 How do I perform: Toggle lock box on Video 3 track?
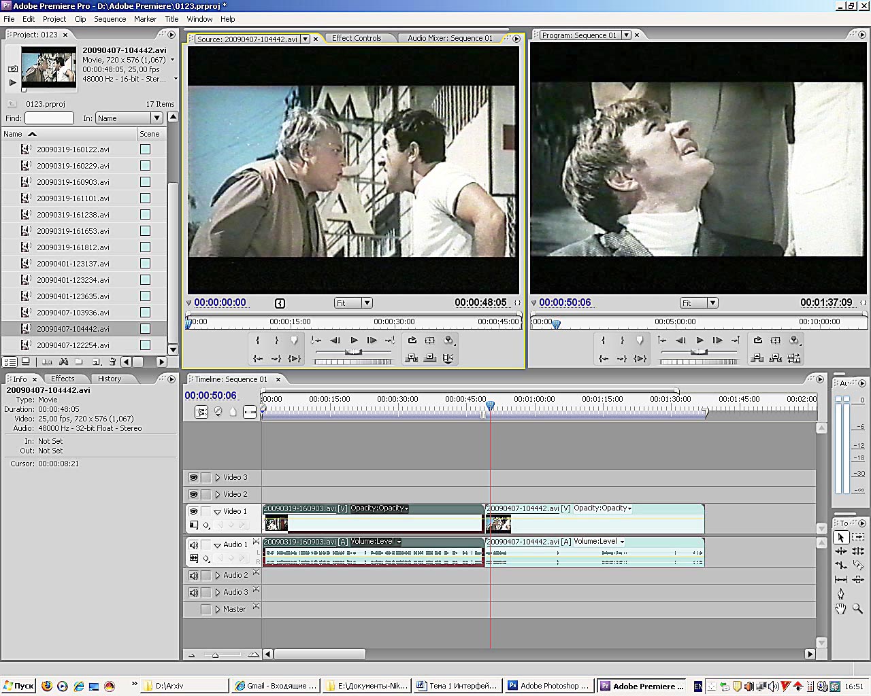[206, 478]
